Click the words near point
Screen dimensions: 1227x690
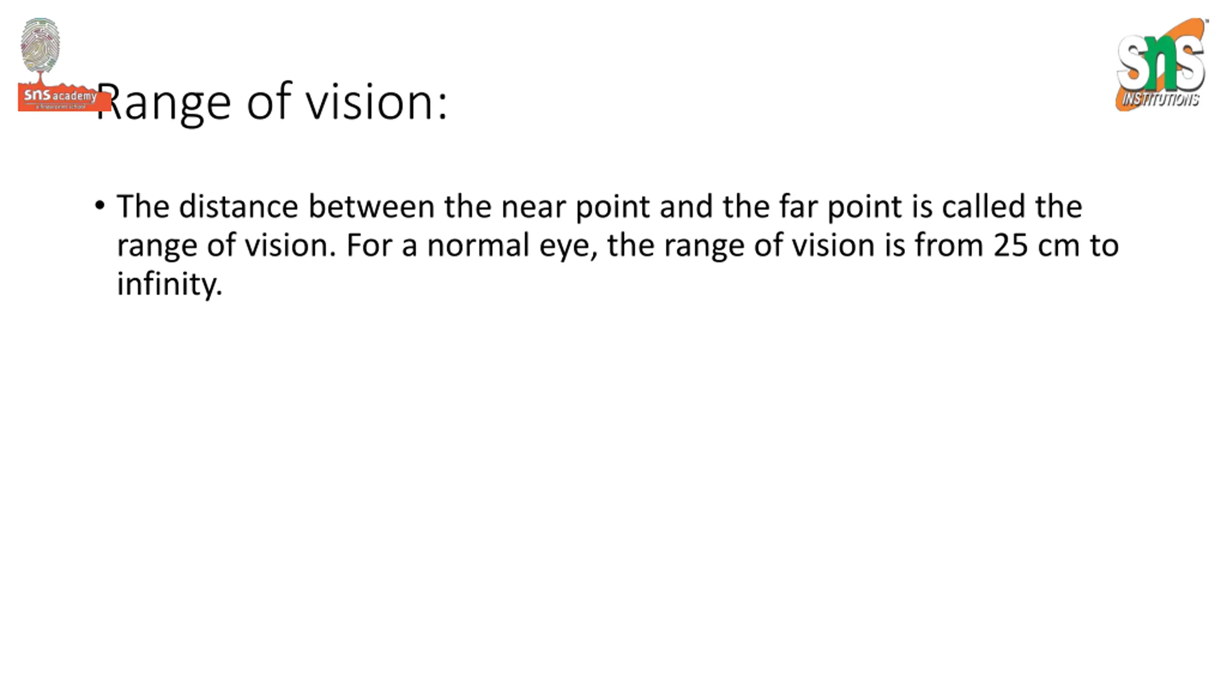tap(576, 207)
